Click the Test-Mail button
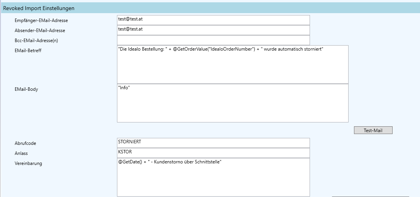 (x=373, y=131)
